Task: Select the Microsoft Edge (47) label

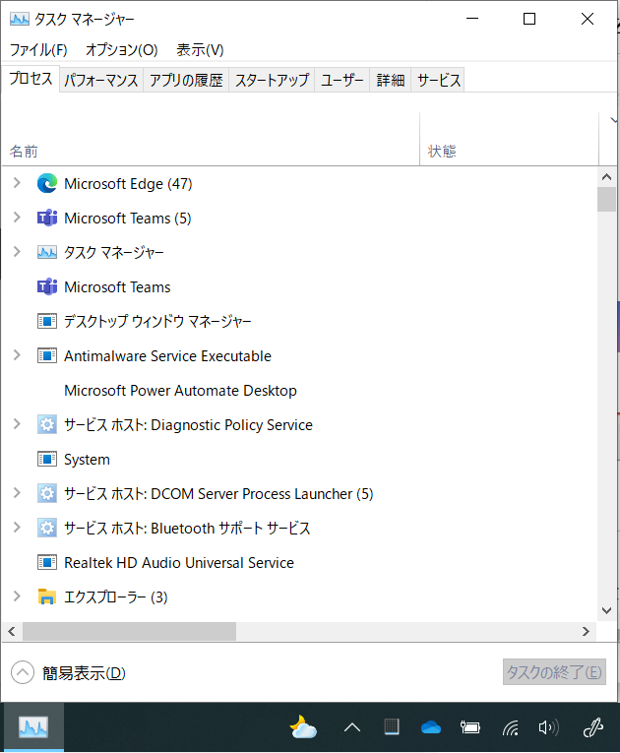Action: (x=128, y=184)
